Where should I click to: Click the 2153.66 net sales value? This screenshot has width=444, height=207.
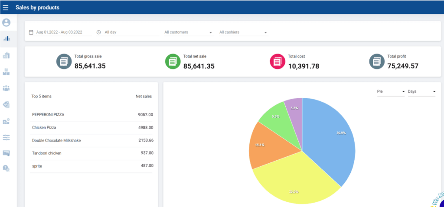[146, 141]
